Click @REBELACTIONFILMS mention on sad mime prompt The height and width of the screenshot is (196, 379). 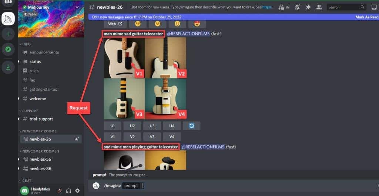203,147
